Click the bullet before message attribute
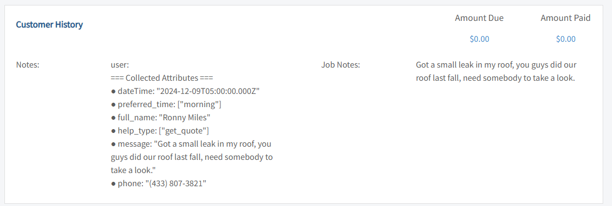 (114, 144)
